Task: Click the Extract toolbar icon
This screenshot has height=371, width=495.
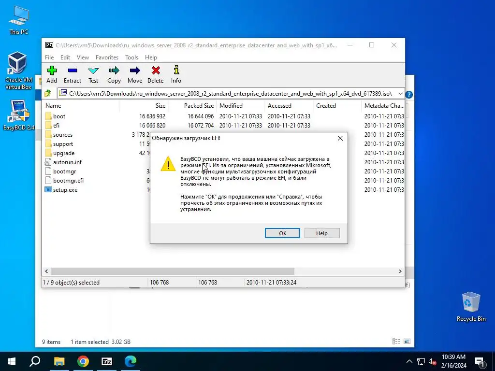Action: (x=73, y=71)
